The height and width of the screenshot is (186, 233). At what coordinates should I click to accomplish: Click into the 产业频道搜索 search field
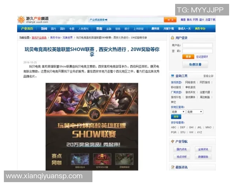tap(136, 20)
